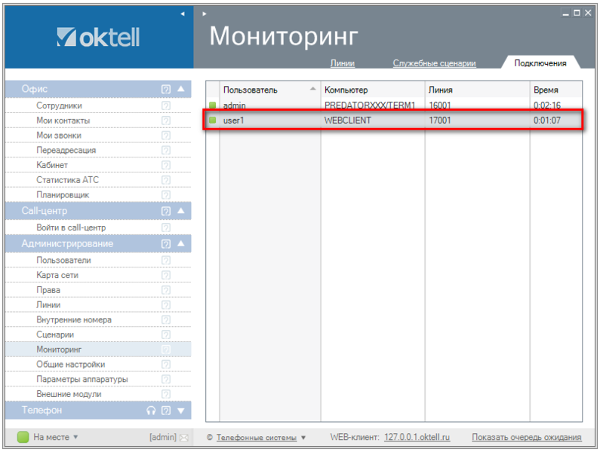Open Мои контакты menu item

63,121
